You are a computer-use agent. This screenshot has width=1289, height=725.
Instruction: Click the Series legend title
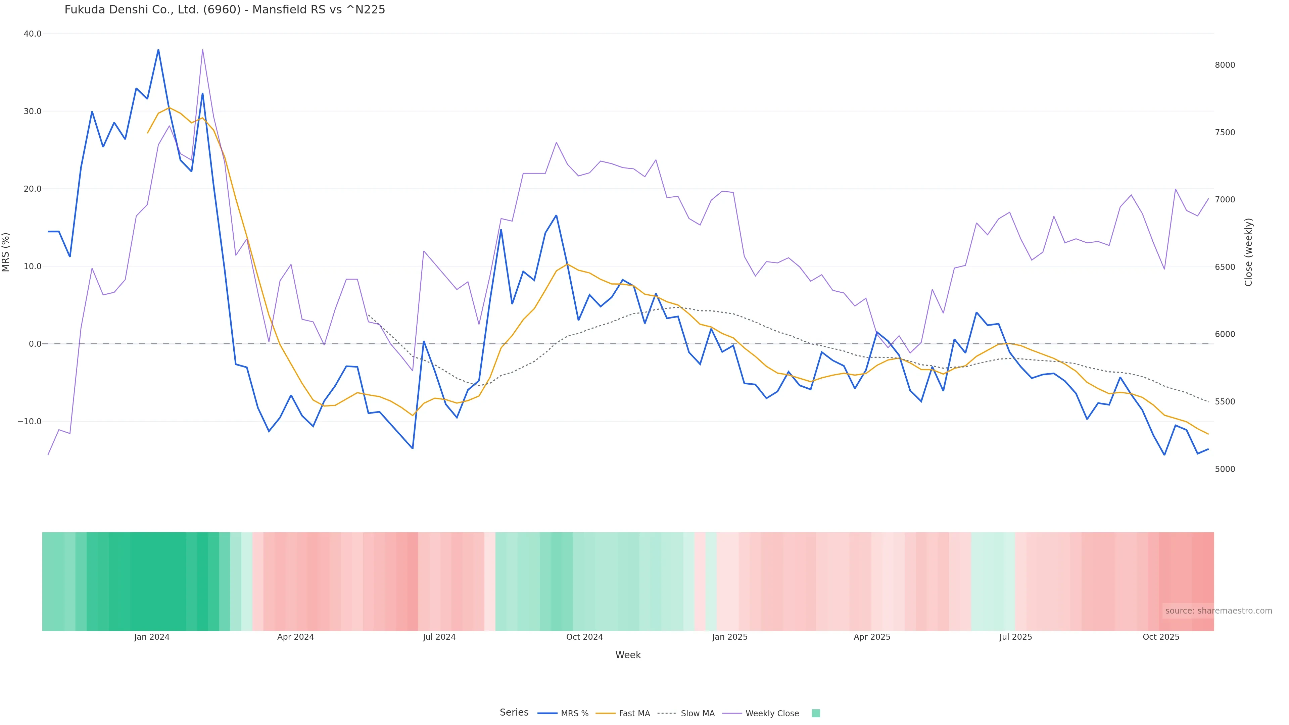tap(514, 713)
